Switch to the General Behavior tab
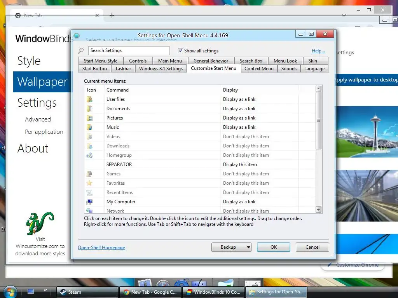398x298 pixels. click(211, 61)
